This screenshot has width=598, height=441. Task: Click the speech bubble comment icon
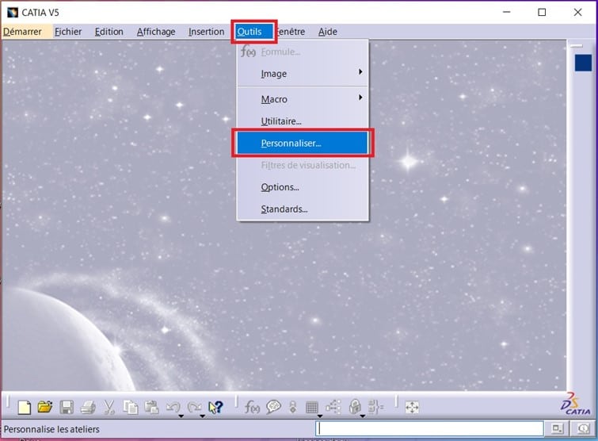(273, 407)
